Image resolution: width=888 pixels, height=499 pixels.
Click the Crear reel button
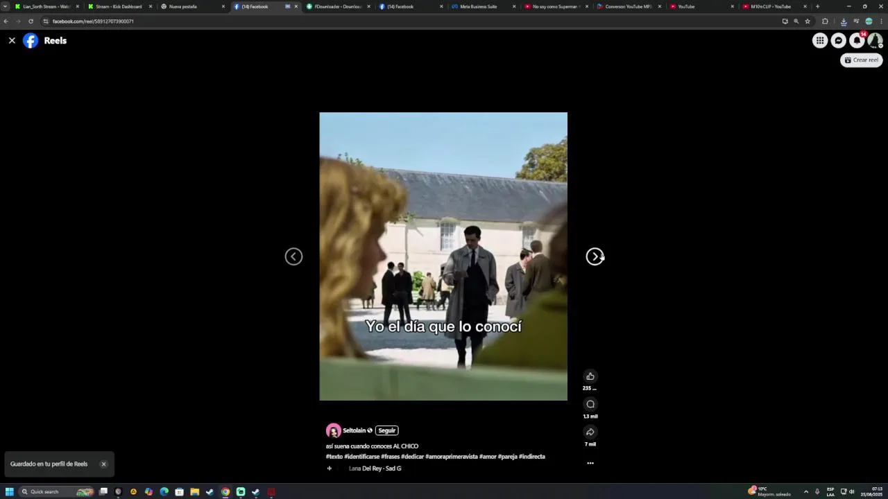(862, 60)
